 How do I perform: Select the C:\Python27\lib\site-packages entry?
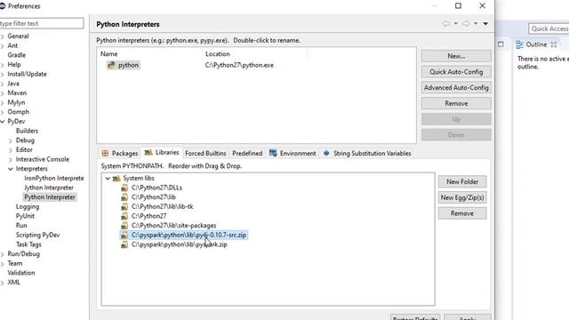174,225
